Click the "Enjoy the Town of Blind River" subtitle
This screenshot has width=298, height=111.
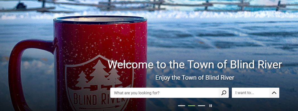click(x=195, y=77)
